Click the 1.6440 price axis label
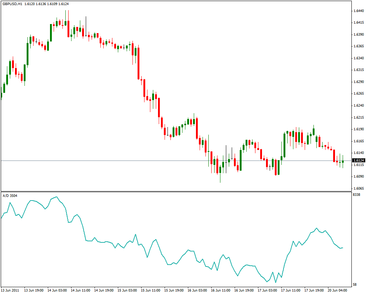Image resolution: width=366 pixels, height=293 pixels. [x=359, y=11]
